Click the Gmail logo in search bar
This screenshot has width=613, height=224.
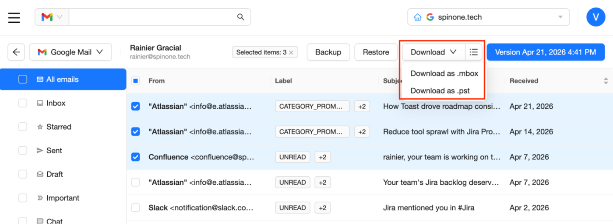tap(47, 17)
